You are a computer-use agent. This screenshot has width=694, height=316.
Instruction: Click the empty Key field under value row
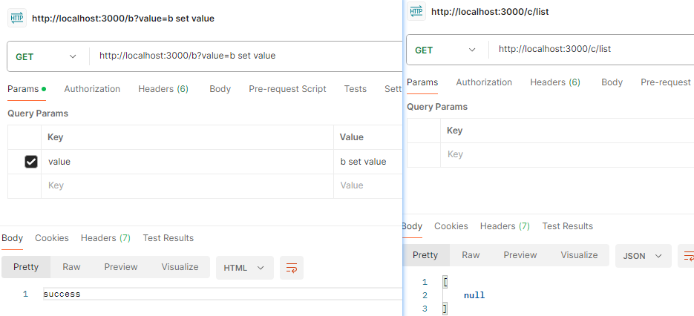187,185
